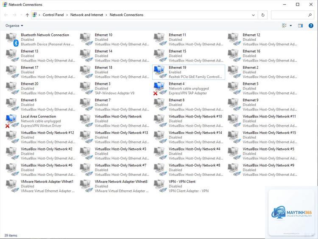Select the Bluetooth Network Connection adapter icon

point(12,40)
